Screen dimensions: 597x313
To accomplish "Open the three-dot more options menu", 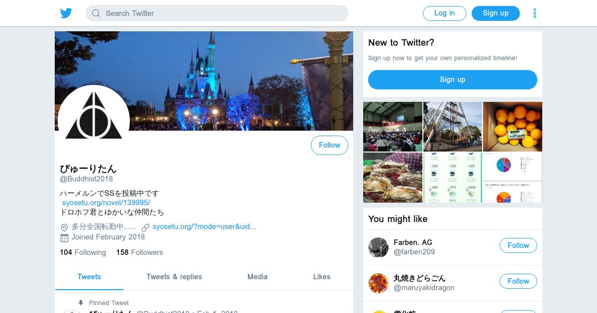I will pos(535,13).
